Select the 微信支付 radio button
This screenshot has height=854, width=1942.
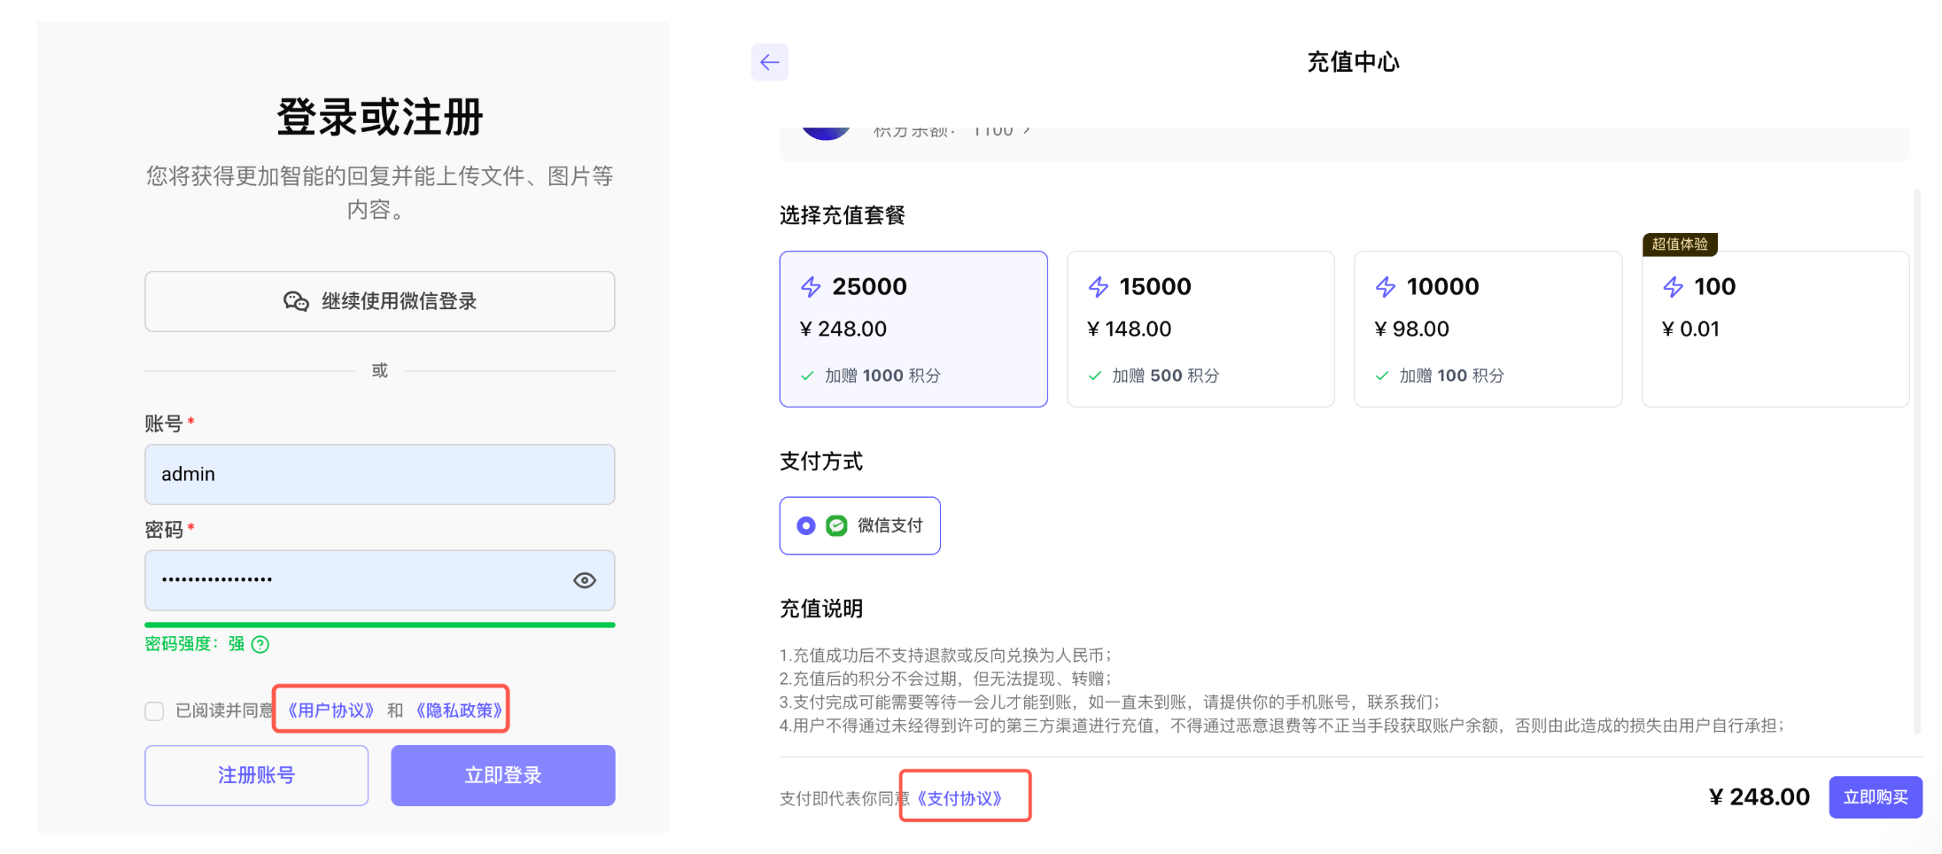pos(806,526)
